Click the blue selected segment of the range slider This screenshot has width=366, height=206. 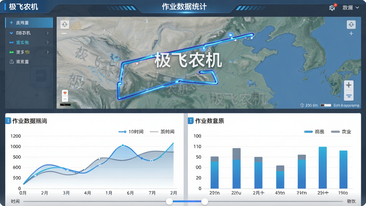pos(187,201)
